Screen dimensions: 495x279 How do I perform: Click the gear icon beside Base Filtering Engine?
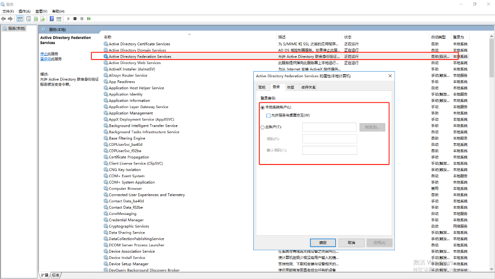click(x=106, y=138)
